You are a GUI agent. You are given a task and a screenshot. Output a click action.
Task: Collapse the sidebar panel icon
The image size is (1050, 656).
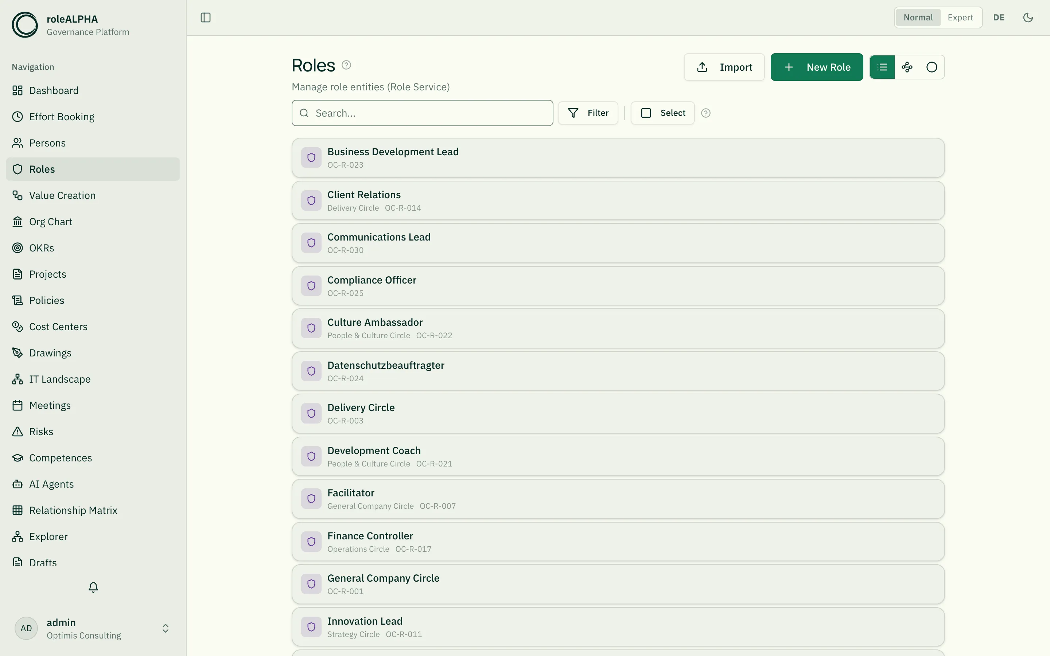206,17
